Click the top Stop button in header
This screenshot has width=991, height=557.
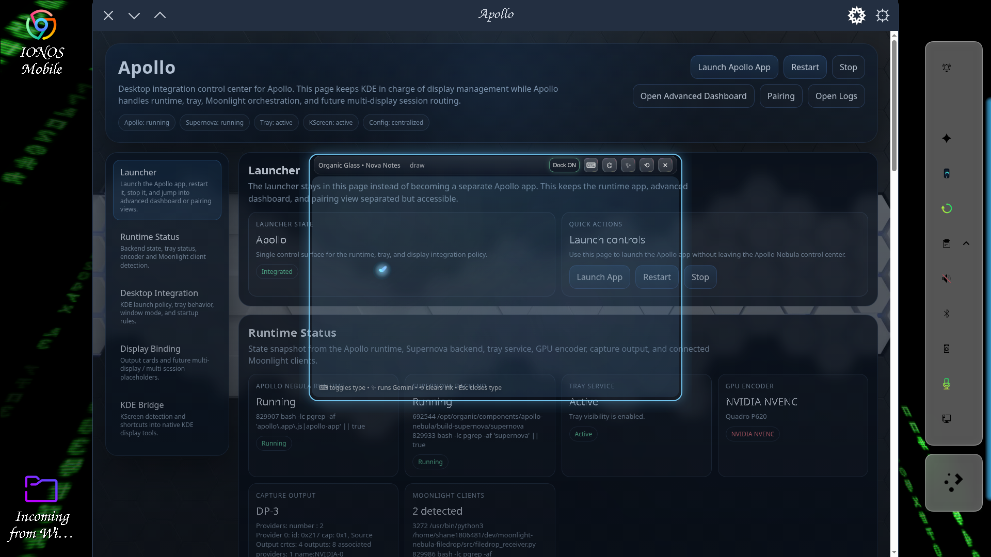[x=848, y=67]
